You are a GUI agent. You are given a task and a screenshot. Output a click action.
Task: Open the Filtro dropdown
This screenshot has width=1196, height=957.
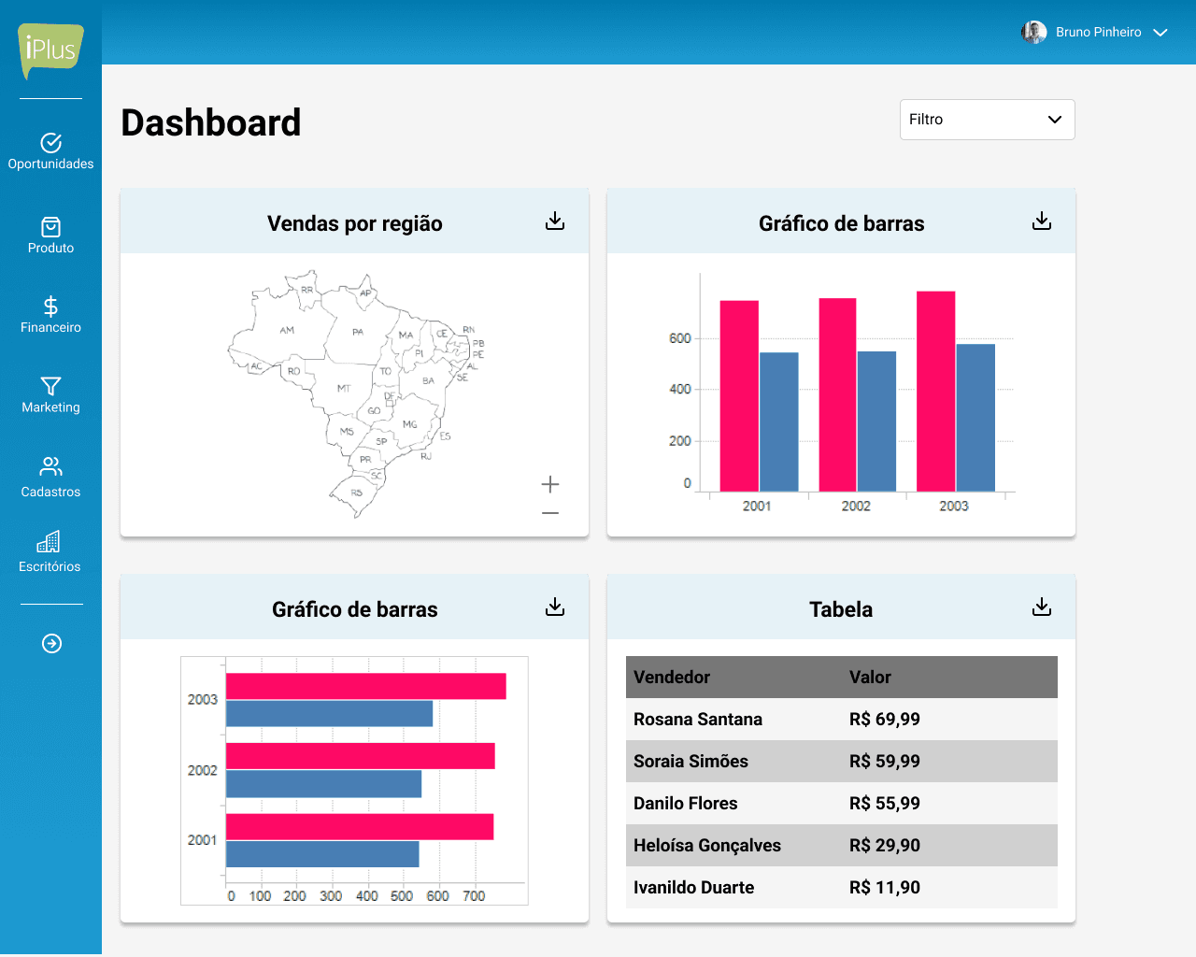[x=987, y=120]
